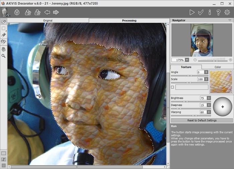Adjust the Warping slider
The width and height of the screenshot is (234, 169).
click(x=191, y=116)
